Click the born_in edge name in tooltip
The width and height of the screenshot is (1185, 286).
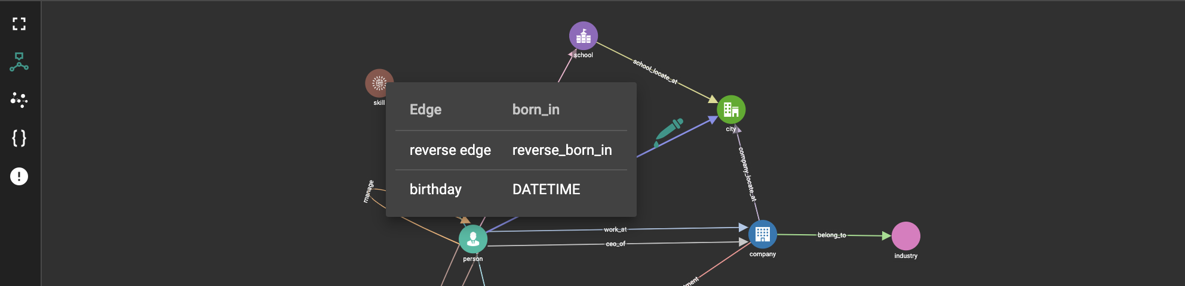point(536,110)
